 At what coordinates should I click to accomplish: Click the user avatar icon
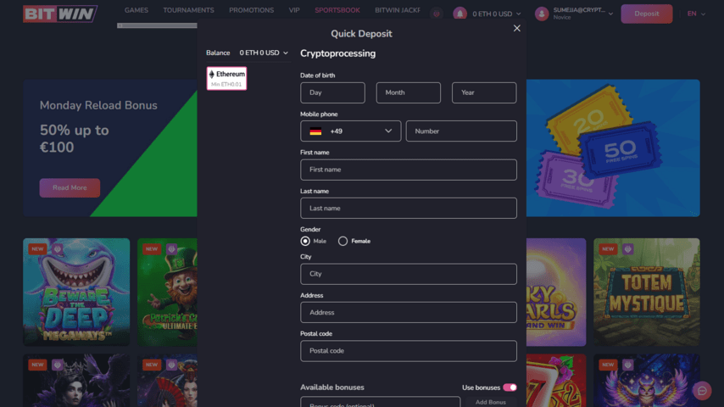point(542,14)
